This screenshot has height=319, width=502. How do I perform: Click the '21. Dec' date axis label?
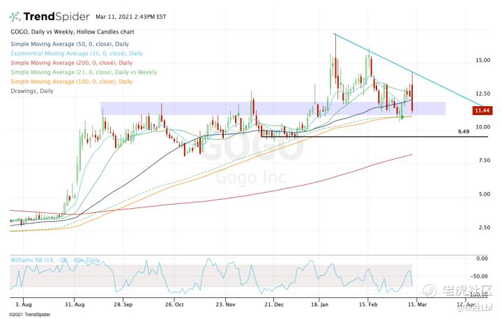coord(275,304)
